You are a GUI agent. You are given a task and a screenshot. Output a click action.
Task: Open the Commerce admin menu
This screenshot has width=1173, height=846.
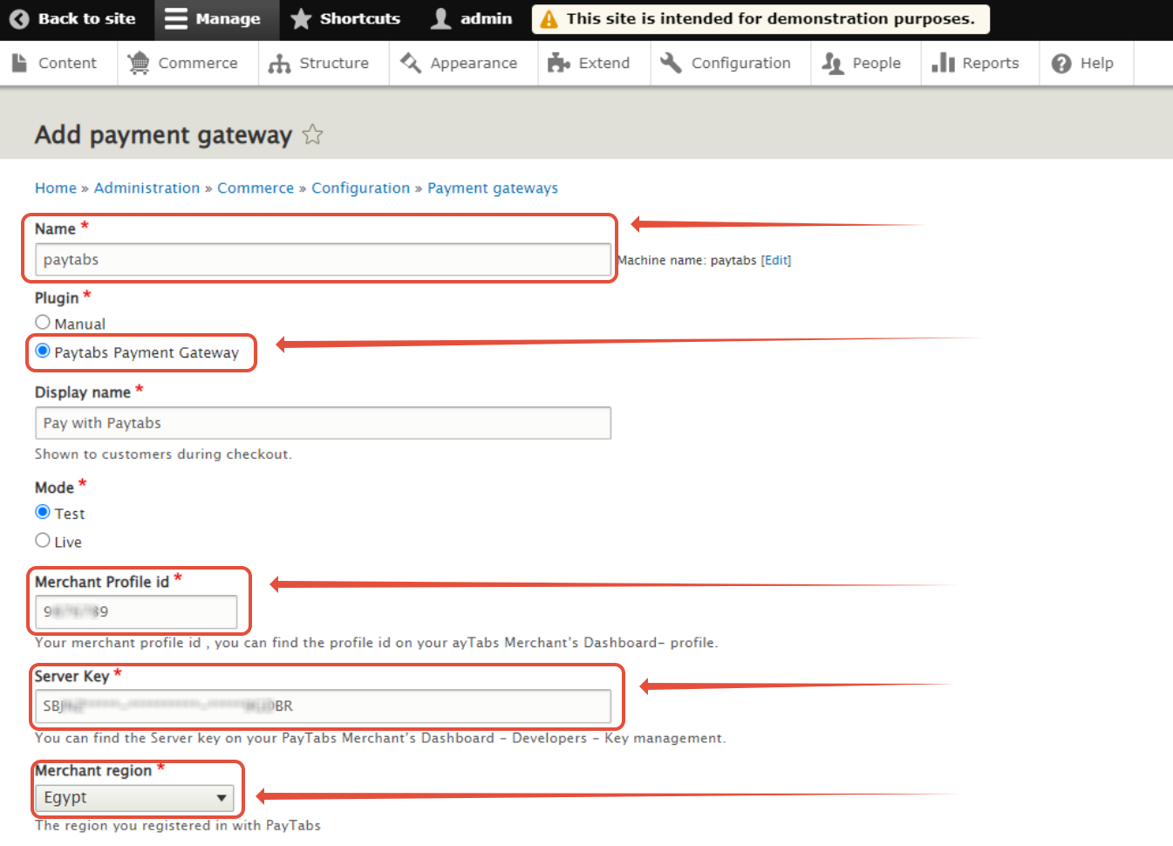coord(188,63)
